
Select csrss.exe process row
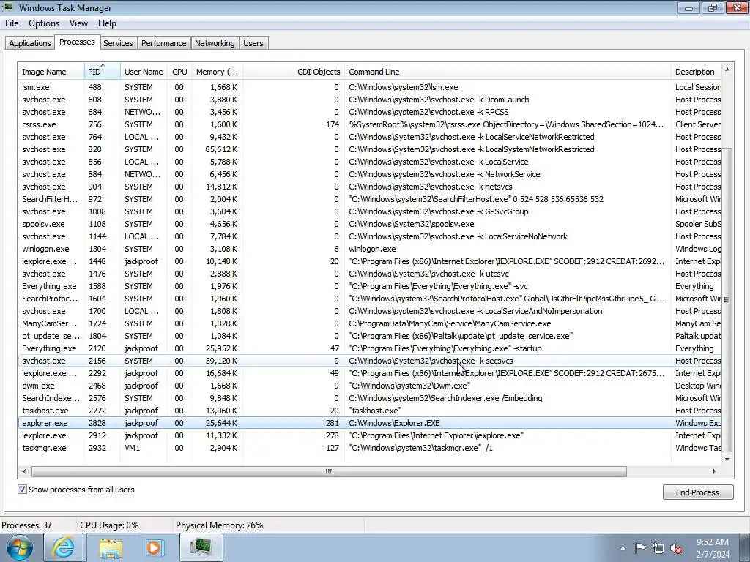point(369,124)
